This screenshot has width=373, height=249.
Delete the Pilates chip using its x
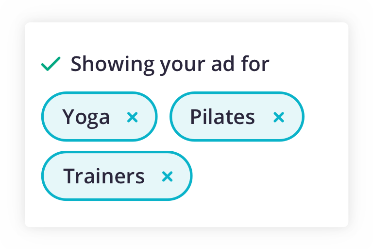point(278,117)
